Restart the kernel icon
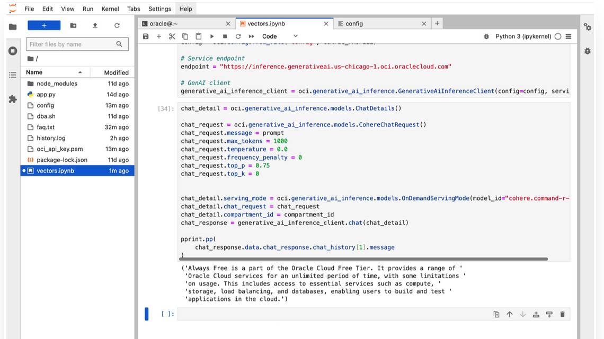604x339 pixels. (x=238, y=36)
